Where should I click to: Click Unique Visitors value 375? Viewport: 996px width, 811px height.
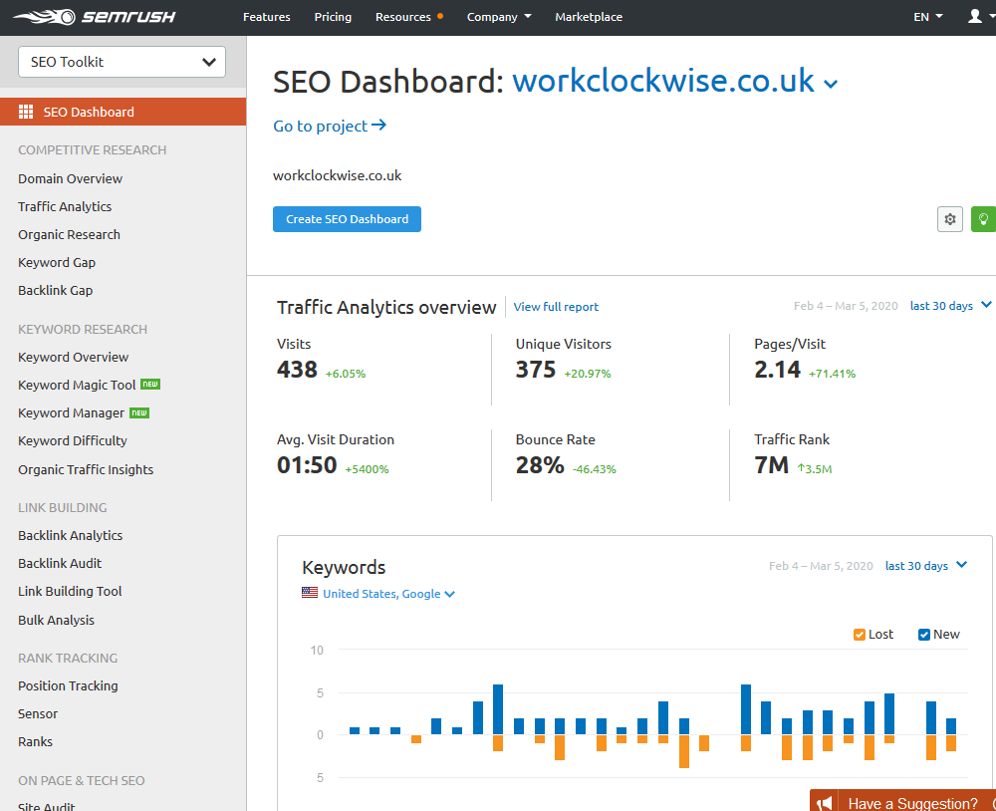(x=536, y=370)
